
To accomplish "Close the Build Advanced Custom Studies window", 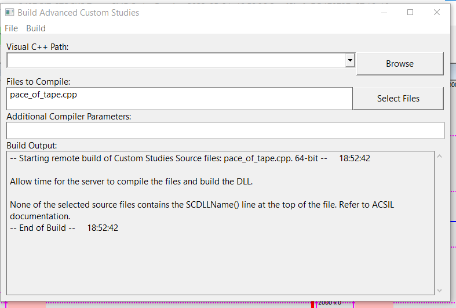I will tap(437, 12).
